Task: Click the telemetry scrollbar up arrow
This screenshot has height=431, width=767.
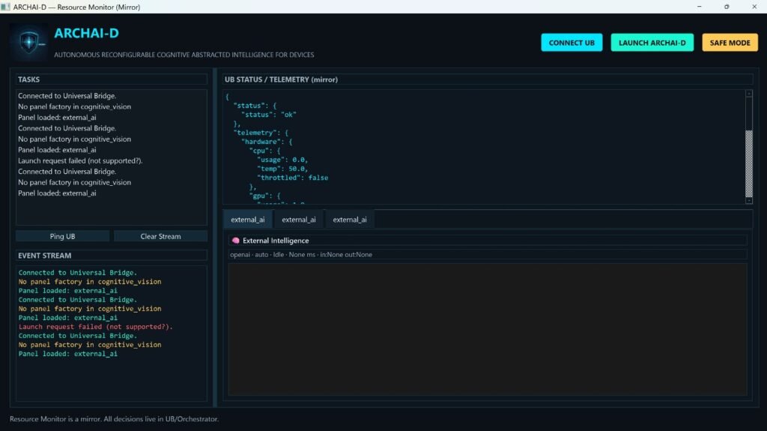Action: click(x=748, y=94)
